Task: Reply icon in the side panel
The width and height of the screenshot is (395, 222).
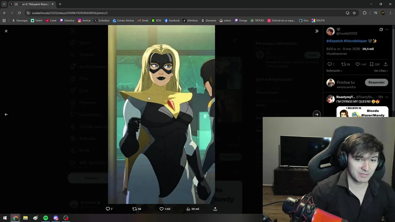Action: pyautogui.click(x=329, y=64)
